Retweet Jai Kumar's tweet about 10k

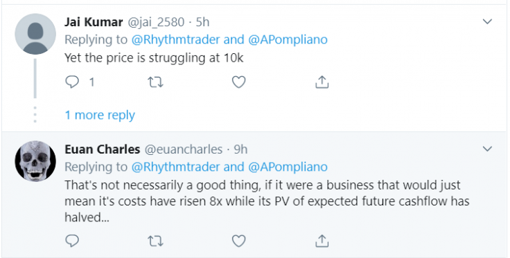point(155,82)
